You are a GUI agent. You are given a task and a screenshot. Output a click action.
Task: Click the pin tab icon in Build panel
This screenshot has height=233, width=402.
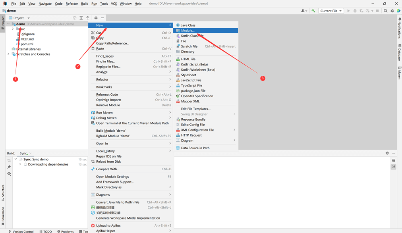(x=9, y=167)
